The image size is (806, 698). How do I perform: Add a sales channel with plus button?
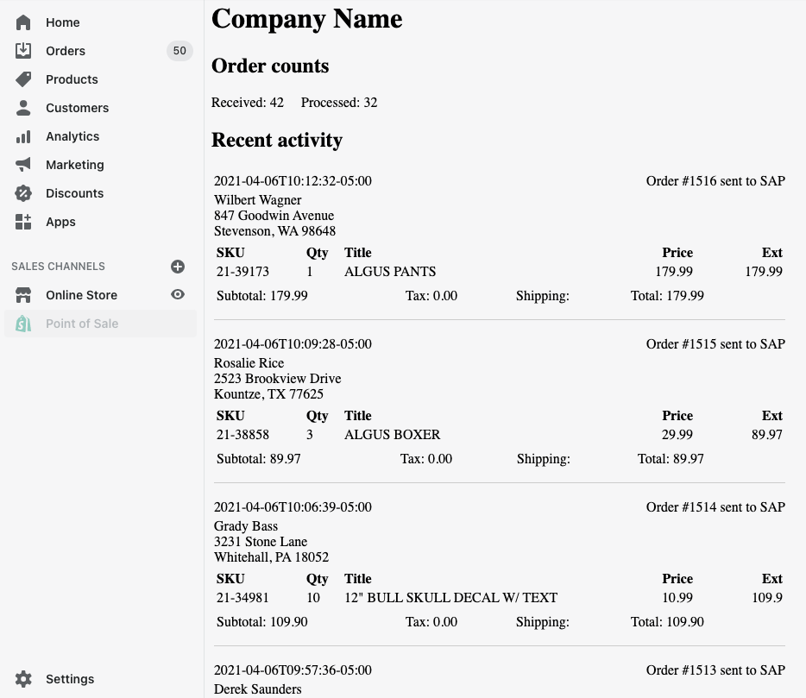(178, 267)
